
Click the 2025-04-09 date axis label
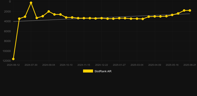point(155,65)
